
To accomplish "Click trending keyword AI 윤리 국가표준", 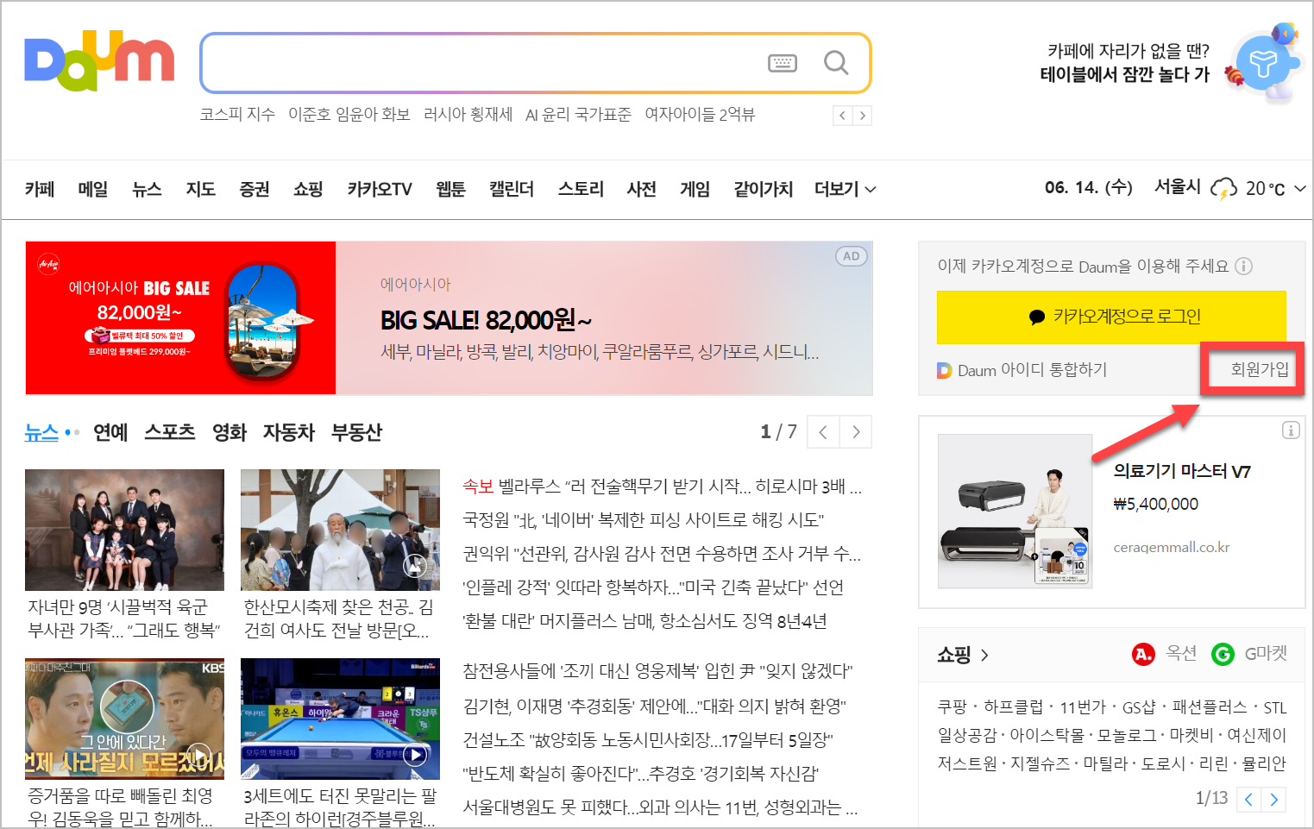I will [578, 115].
